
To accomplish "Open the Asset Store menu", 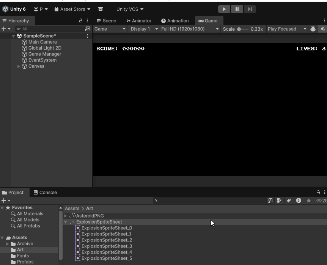I will [x=72, y=9].
